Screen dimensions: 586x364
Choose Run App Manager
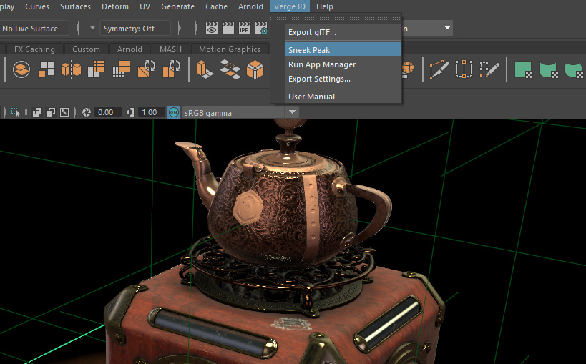click(x=343, y=64)
